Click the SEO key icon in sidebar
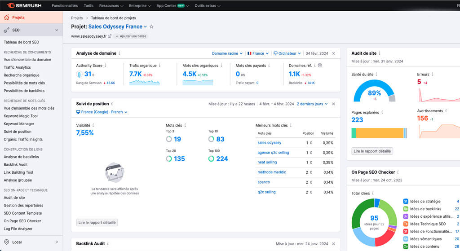The height and width of the screenshot is (251, 460). pyautogui.click(x=6, y=30)
